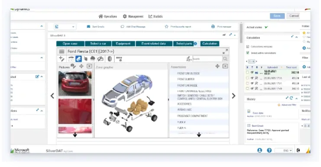Image resolution: width=321 pixels, height=167 pixels.
Task: Open the Statistic menu
Action: tap(156, 16)
